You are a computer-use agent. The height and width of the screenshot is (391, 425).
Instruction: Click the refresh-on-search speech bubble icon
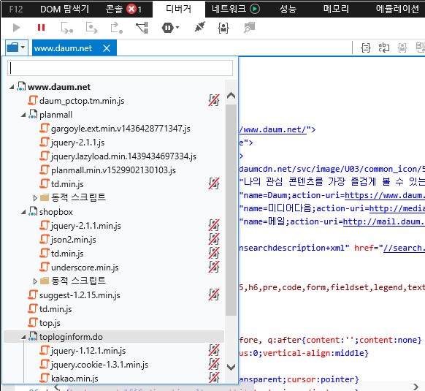249,28
